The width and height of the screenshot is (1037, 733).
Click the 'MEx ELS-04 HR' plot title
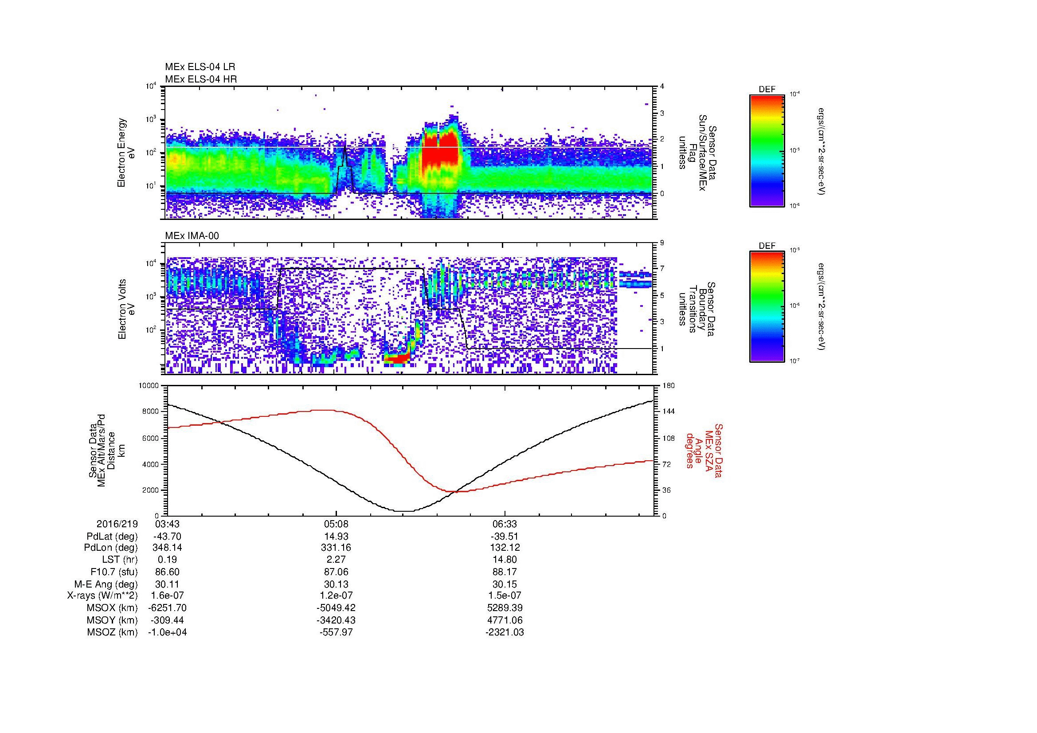(201, 79)
